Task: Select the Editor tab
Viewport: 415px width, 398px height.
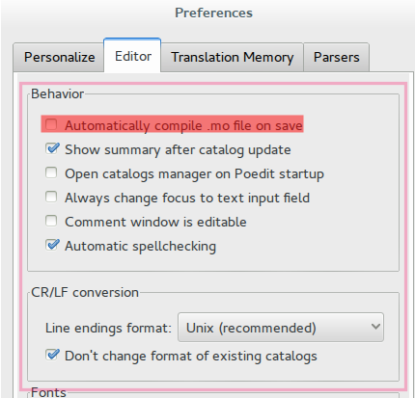Action: pos(132,56)
